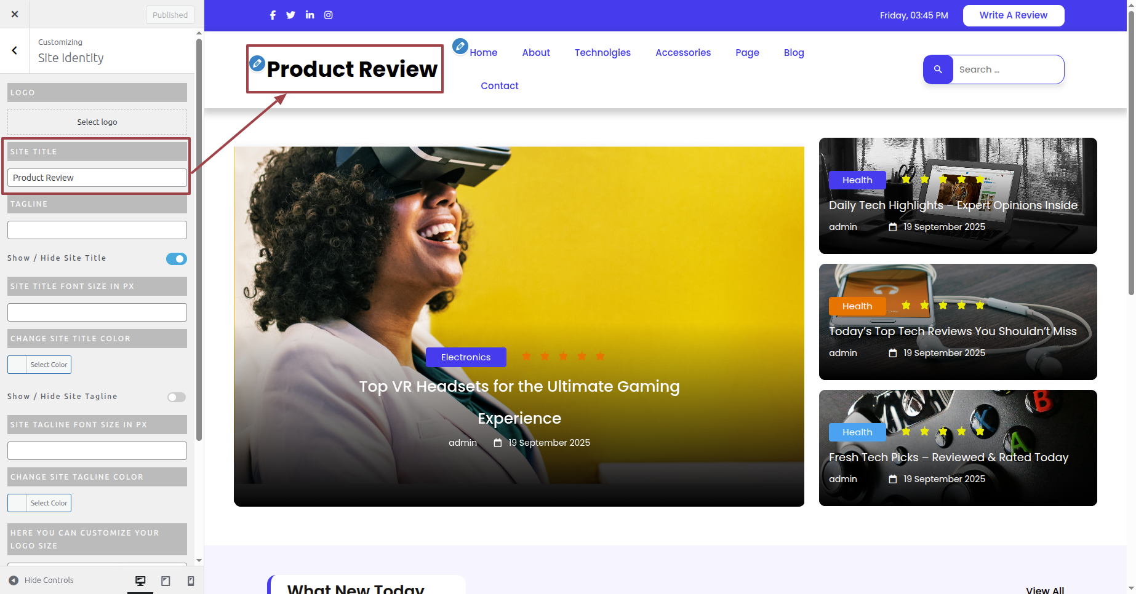Switch to tablet preview mode
This screenshot has height=594, width=1136.
click(x=166, y=581)
